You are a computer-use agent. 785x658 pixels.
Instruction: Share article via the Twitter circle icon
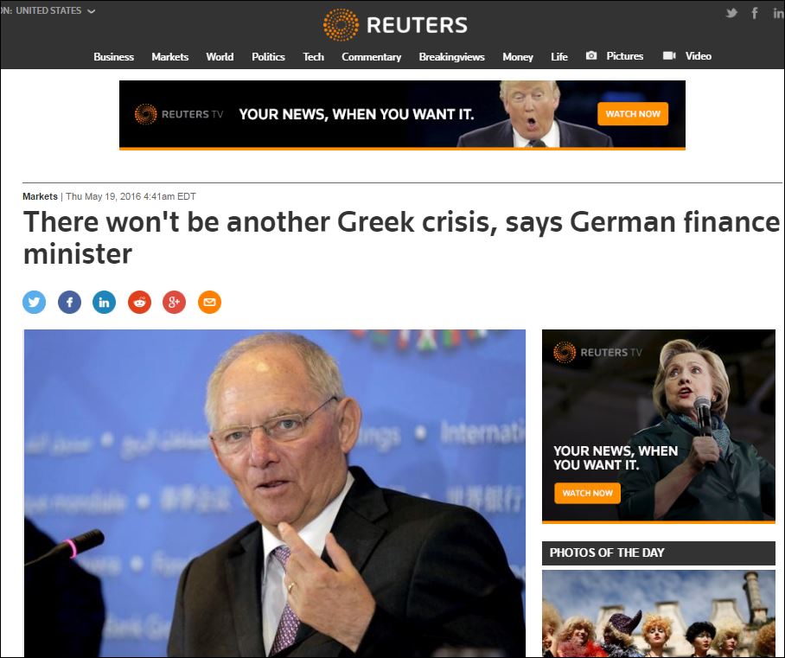point(34,303)
